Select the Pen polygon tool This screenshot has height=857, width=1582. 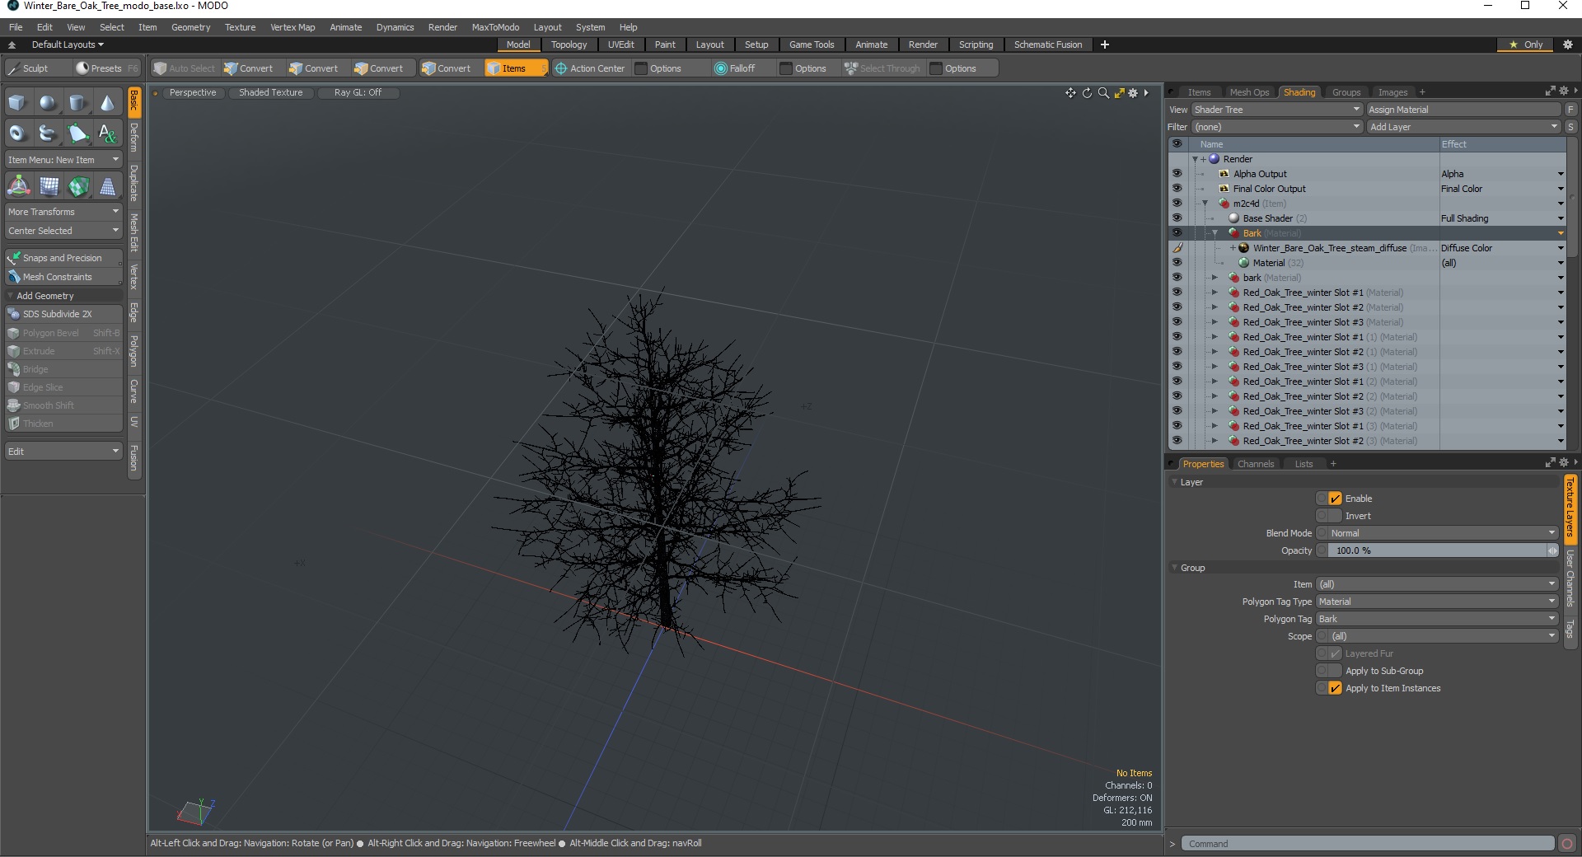[77, 133]
